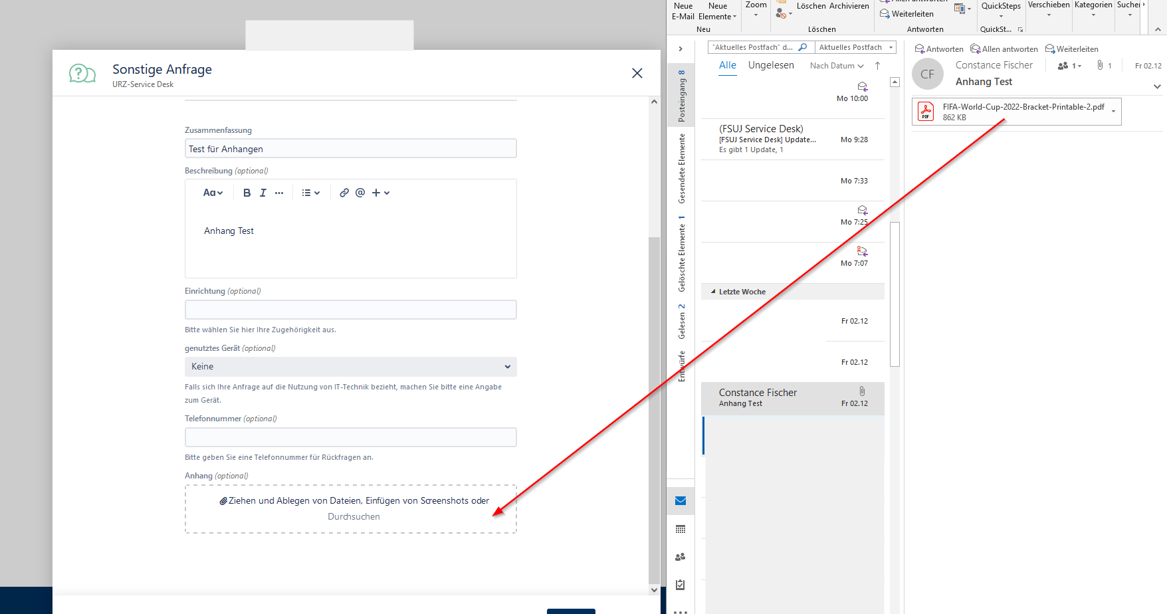Reverse sort order with arrow icon
This screenshot has height=614, width=1167.
point(877,66)
